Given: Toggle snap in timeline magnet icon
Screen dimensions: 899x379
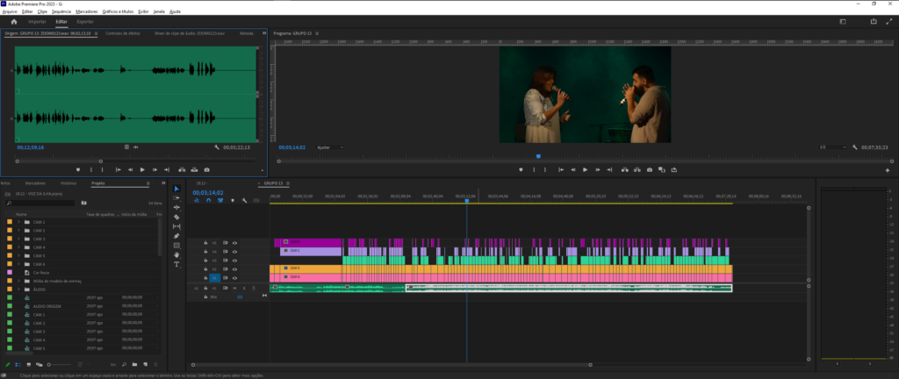Looking at the screenshot, I should 208,200.
